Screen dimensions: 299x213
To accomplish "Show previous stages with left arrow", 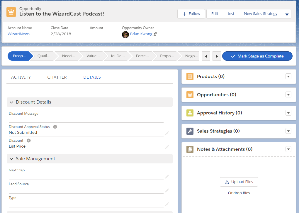I will click(206, 56).
